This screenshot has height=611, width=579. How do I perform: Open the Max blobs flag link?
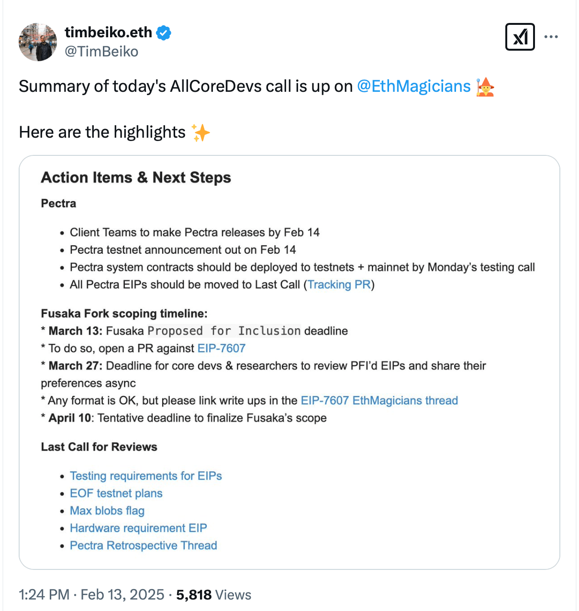(107, 511)
